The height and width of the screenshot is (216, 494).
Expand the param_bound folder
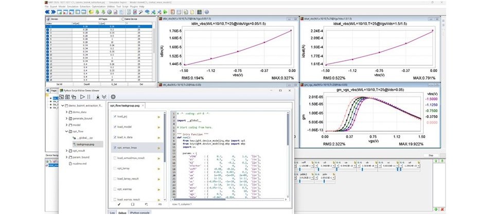[x=66, y=157]
